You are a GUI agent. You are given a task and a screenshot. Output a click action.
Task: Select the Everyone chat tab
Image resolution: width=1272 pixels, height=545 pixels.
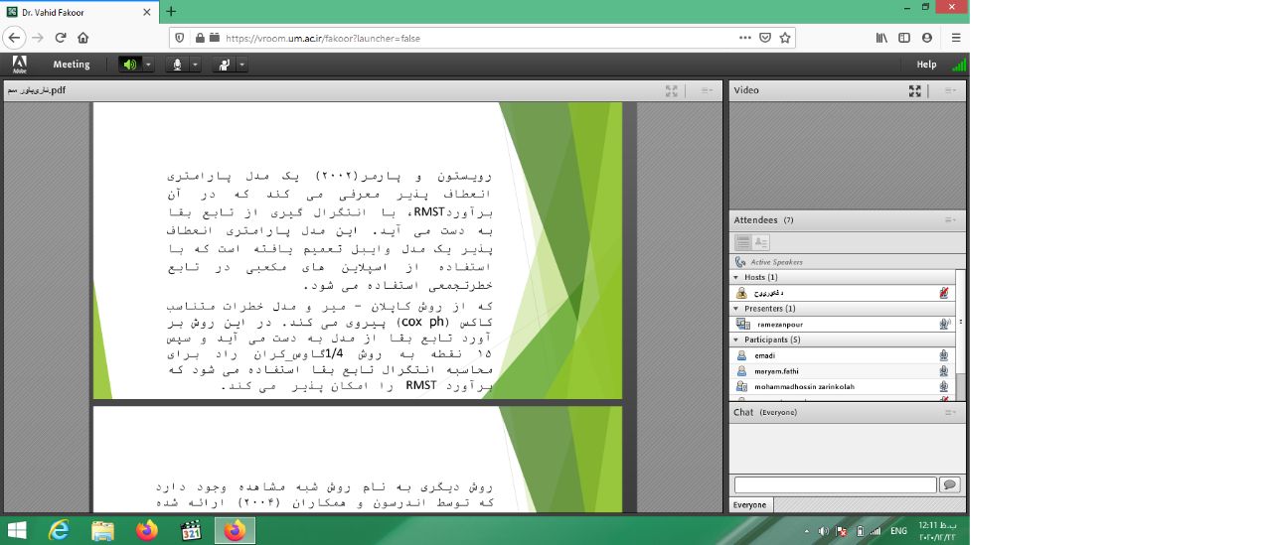point(750,504)
